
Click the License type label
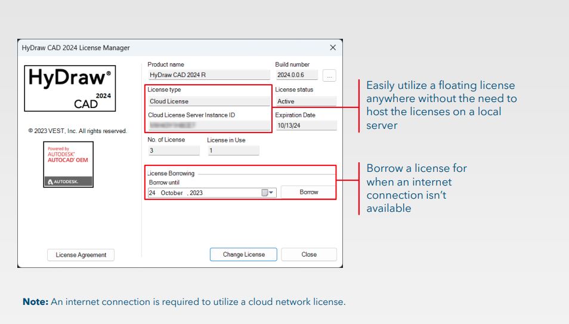[x=164, y=90]
